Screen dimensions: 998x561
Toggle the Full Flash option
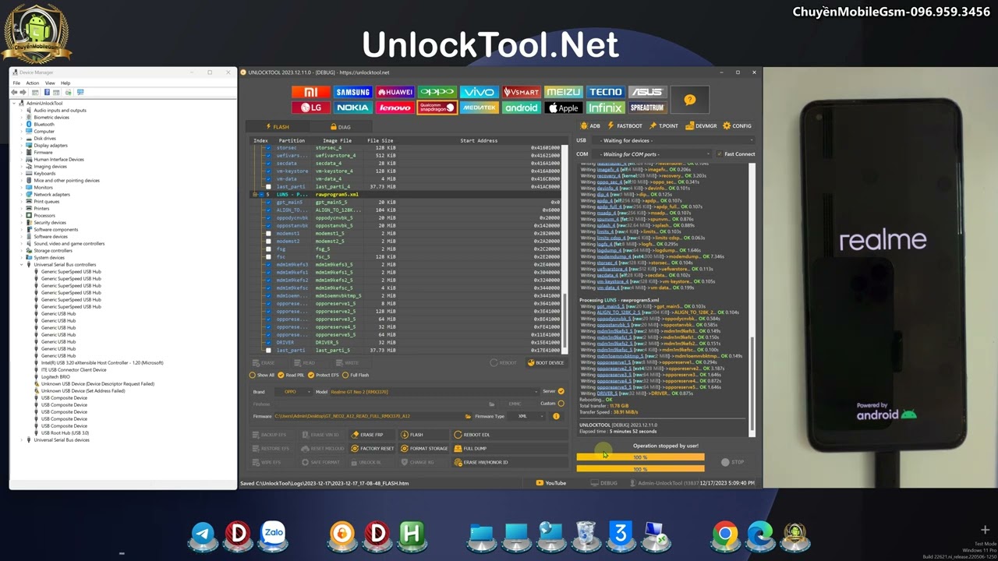[356, 375]
